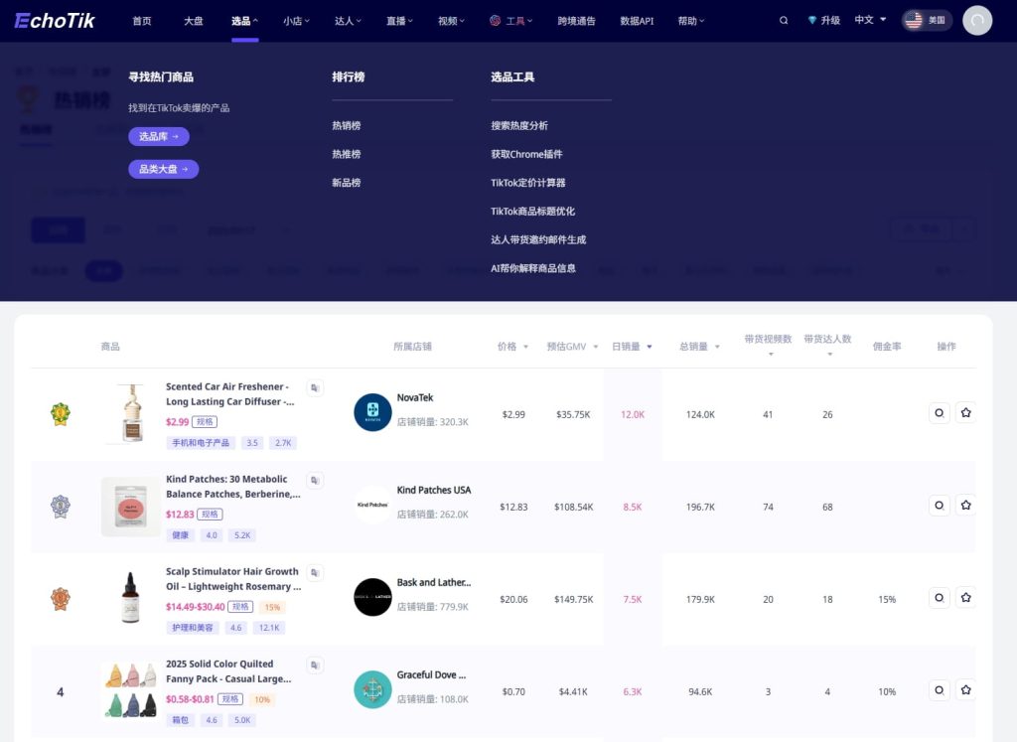Screen dimensions: 1017x742
Task: Star the 2025 Solid Color Quilted Fanny Pack
Action: [965, 689]
